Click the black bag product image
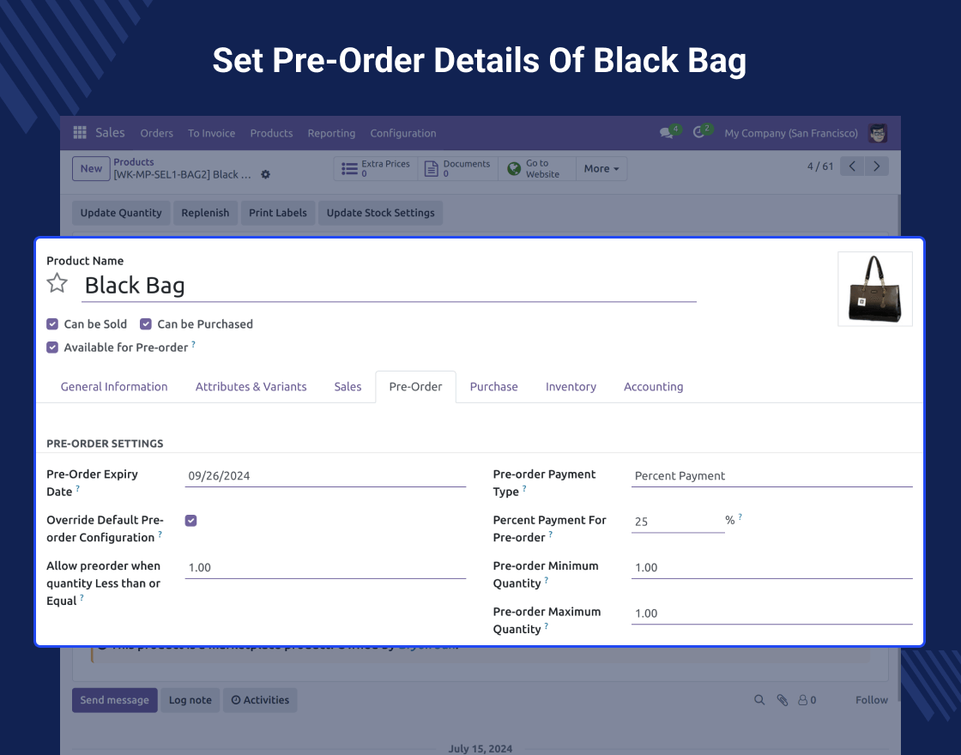 click(x=875, y=288)
